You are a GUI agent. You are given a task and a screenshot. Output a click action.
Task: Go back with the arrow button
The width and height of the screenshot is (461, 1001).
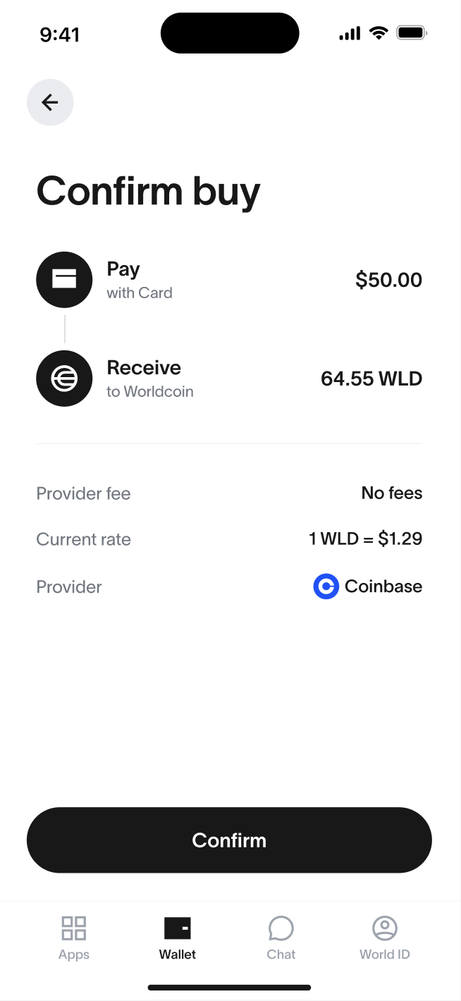point(50,102)
